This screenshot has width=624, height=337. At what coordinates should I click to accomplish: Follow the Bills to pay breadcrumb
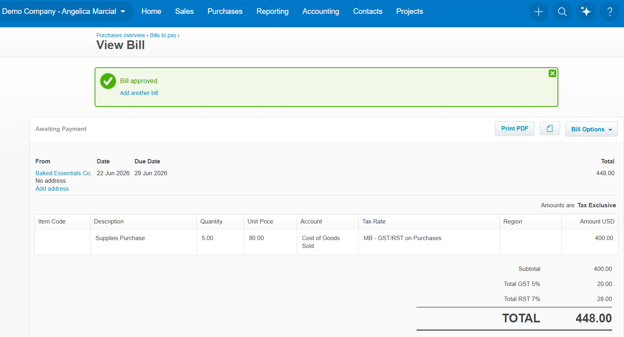pos(163,35)
